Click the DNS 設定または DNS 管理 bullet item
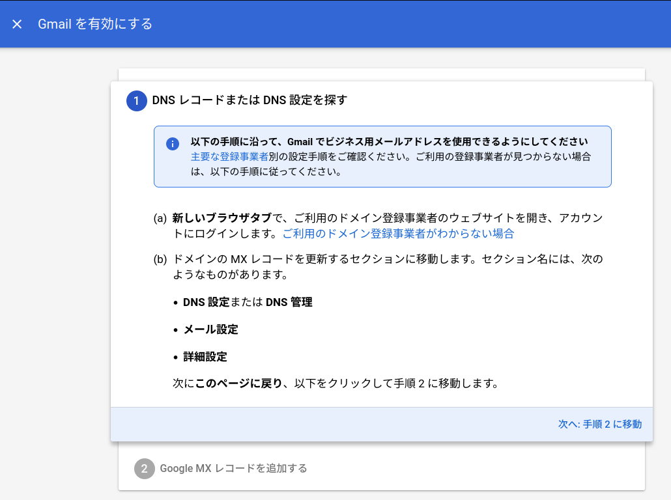671x500 pixels. point(248,302)
